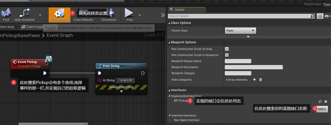
Task: Click Event Pickup red delegate output pin
Action: pyautogui.click(x=46, y=64)
